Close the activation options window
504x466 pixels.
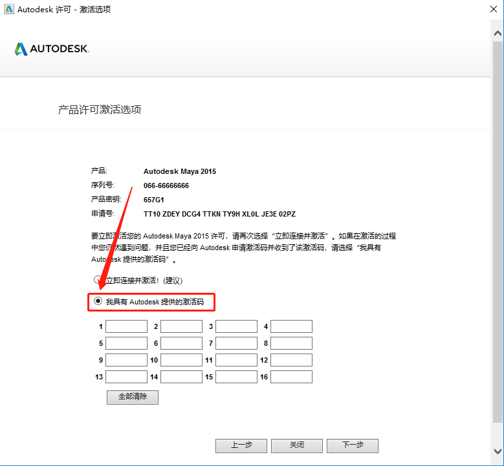tap(494, 9)
